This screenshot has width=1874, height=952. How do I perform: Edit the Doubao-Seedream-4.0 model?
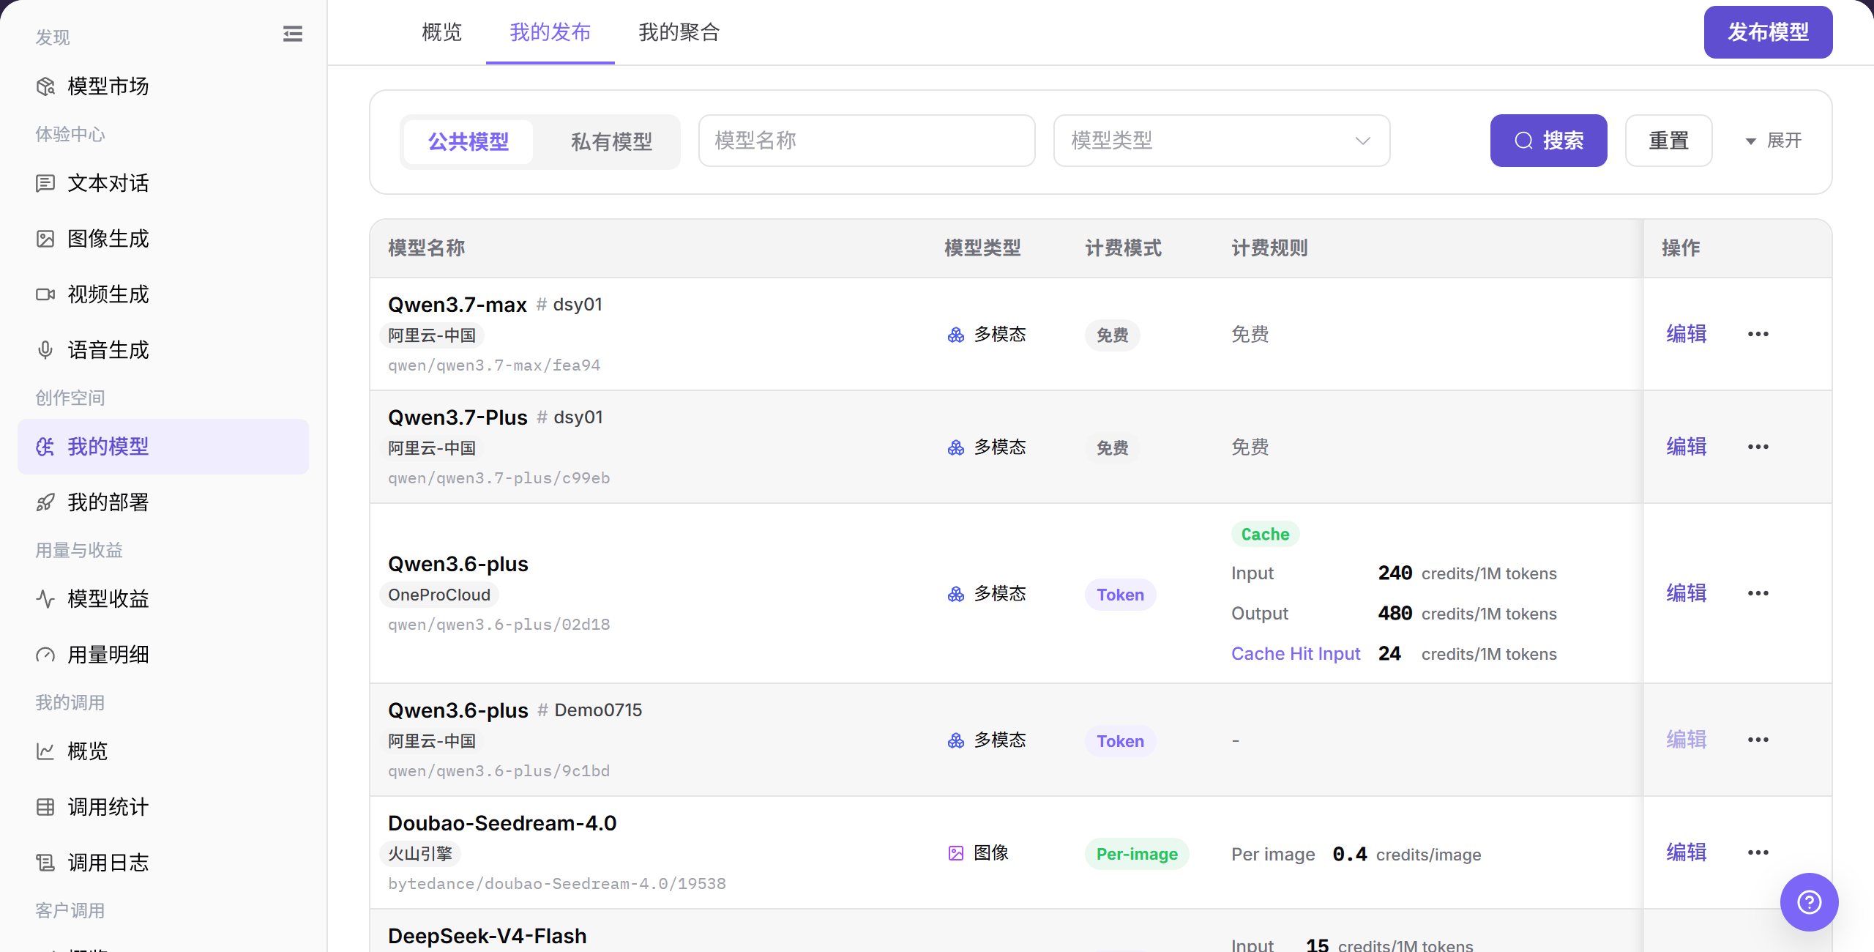point(1687,852)
